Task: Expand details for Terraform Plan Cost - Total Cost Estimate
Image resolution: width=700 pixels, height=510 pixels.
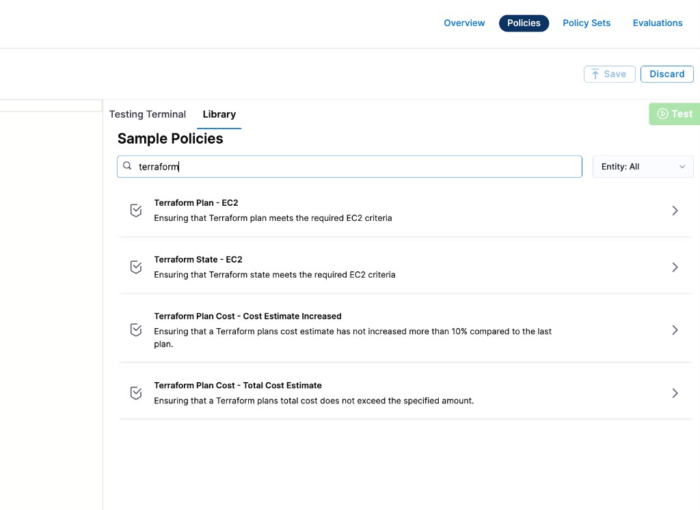Action: point(675,392)
